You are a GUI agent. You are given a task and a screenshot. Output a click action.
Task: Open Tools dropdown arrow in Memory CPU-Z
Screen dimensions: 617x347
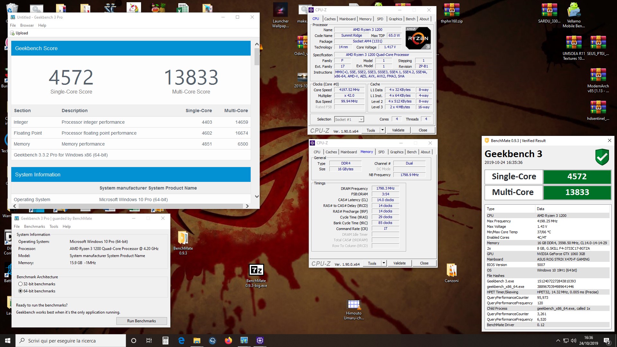point(384,263)
